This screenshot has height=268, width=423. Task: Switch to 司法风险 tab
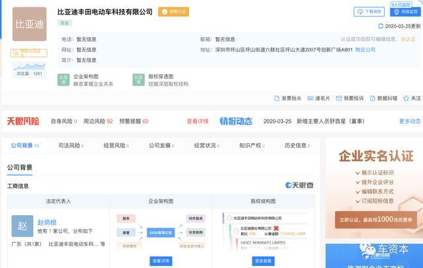click(x=71, y=146)
